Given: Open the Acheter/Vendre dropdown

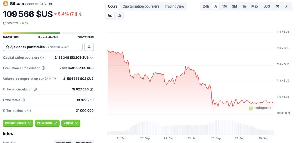Looking at the screenshot, I should [x=18, y=123].
